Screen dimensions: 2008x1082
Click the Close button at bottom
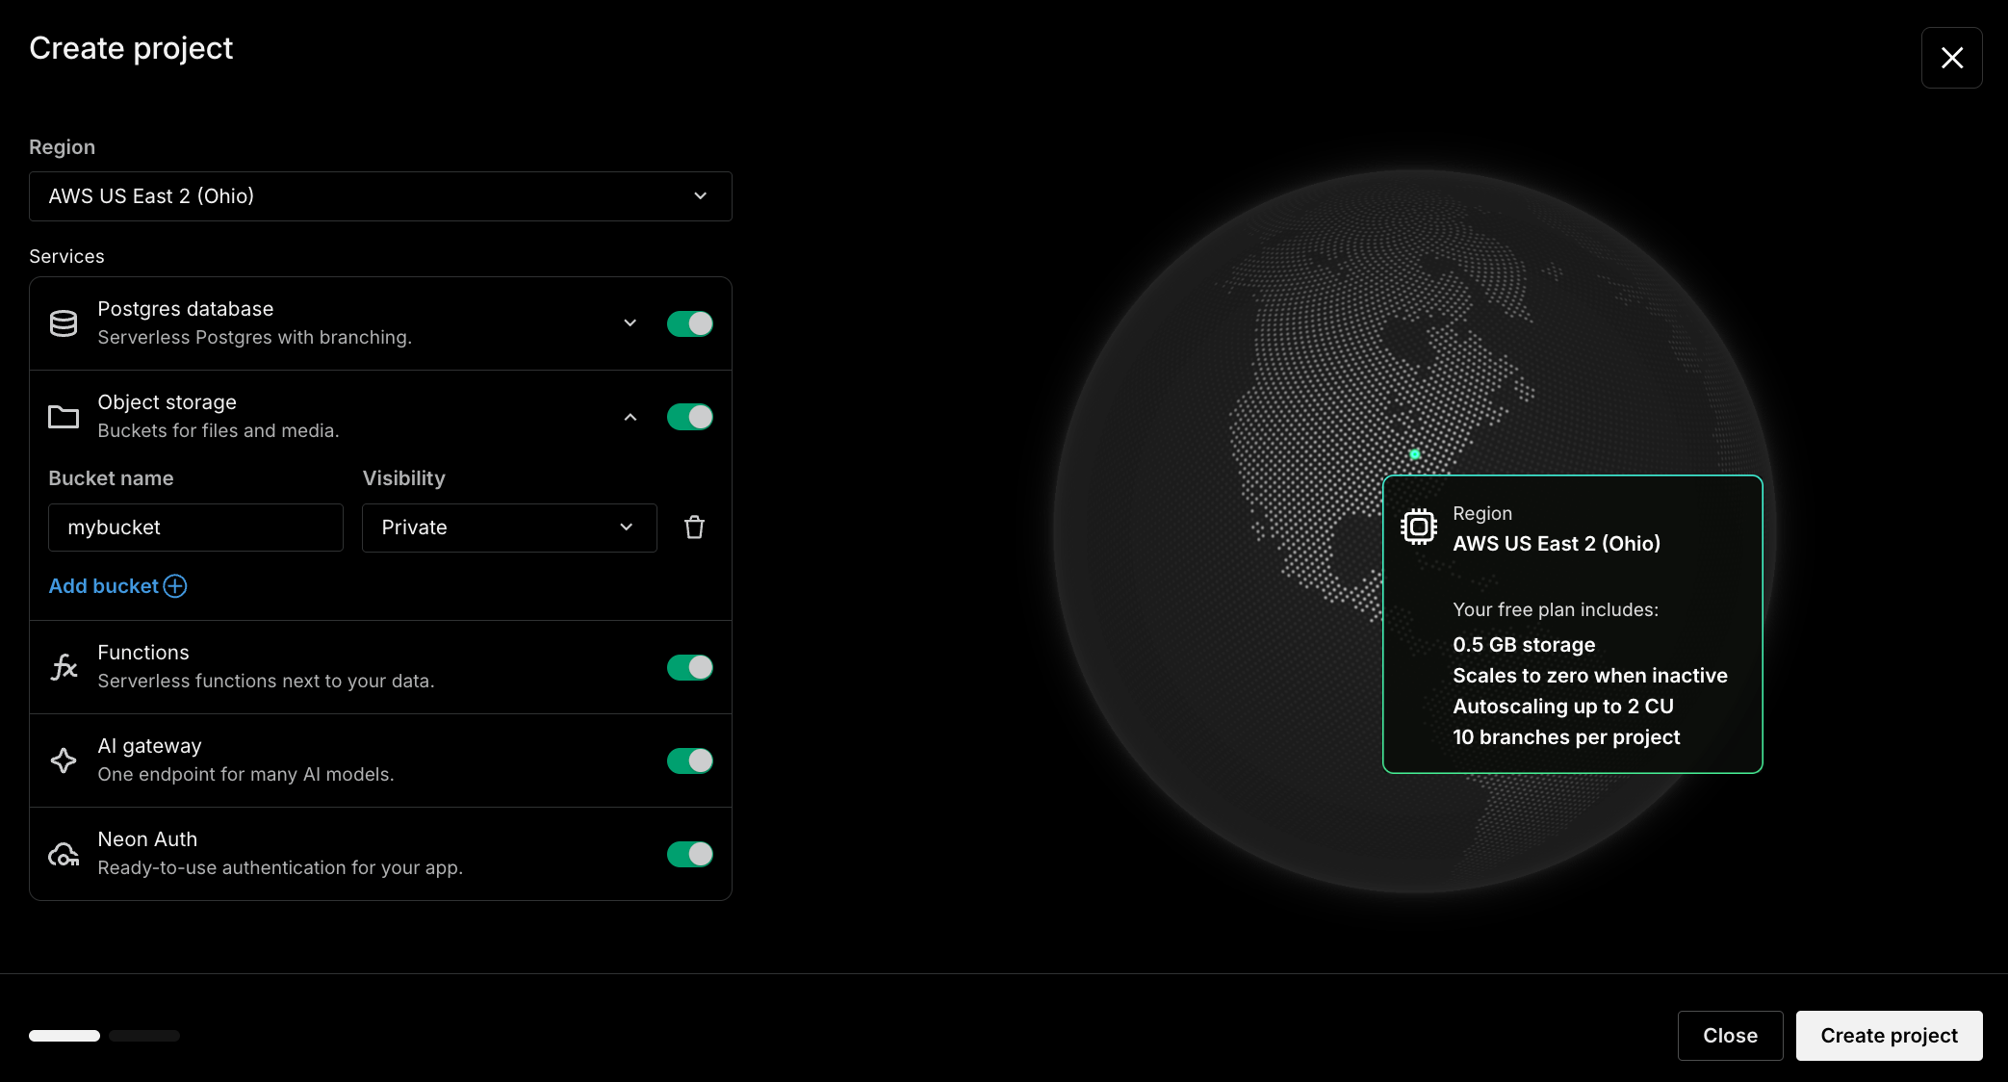pos(1730,1036)
